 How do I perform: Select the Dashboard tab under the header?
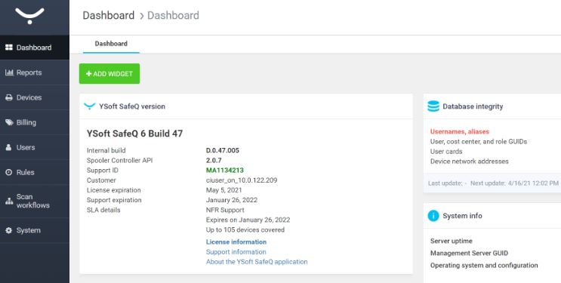click(111, 44)
